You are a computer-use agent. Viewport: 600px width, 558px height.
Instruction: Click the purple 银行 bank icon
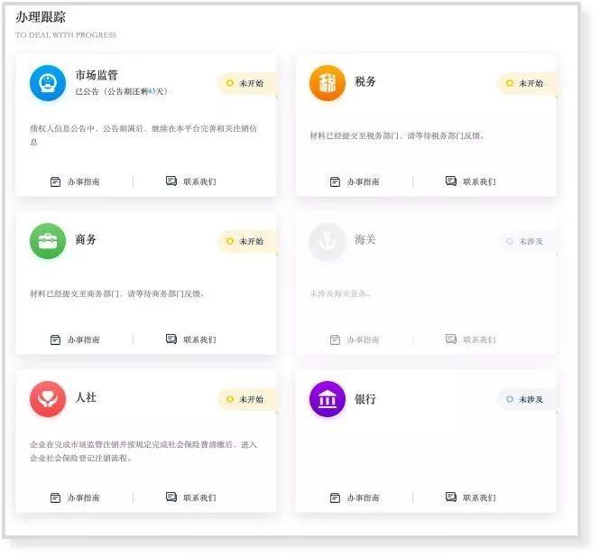328,399
